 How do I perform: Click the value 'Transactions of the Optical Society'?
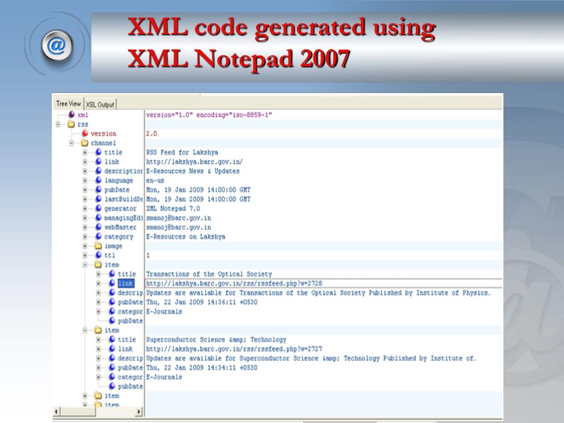tap(209, 274)
